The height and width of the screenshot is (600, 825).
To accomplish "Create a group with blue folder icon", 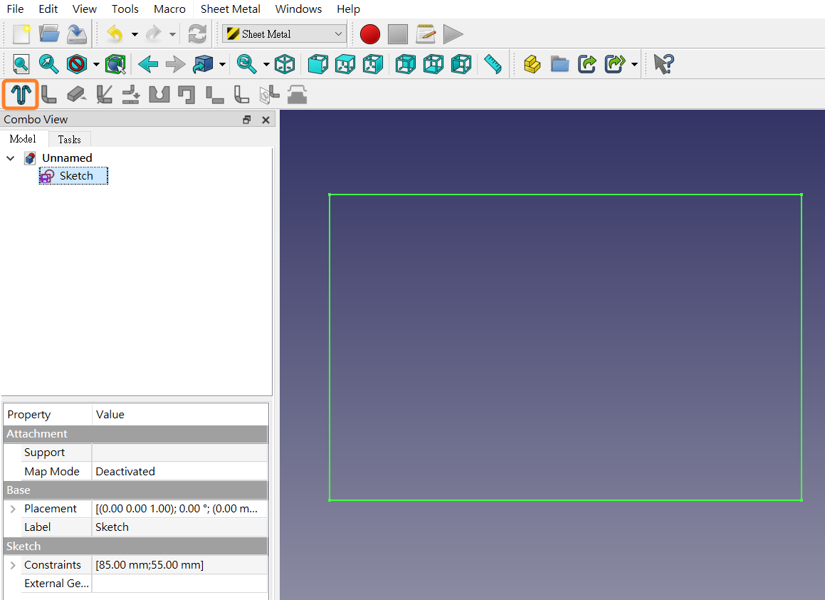I will pyautogui.click(x=559, y=64).
